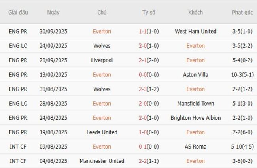257x168 pixels.
Task: Select the Tỷ số column header
Action: tap(149, 12)
